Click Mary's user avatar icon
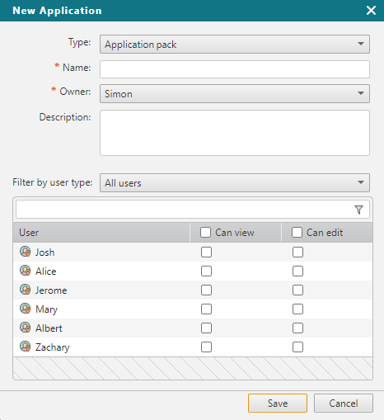 pyautogui.click(x=26, y=309)
